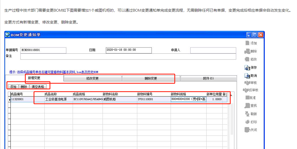Click the 添加 icon in right toolbar

247,43
